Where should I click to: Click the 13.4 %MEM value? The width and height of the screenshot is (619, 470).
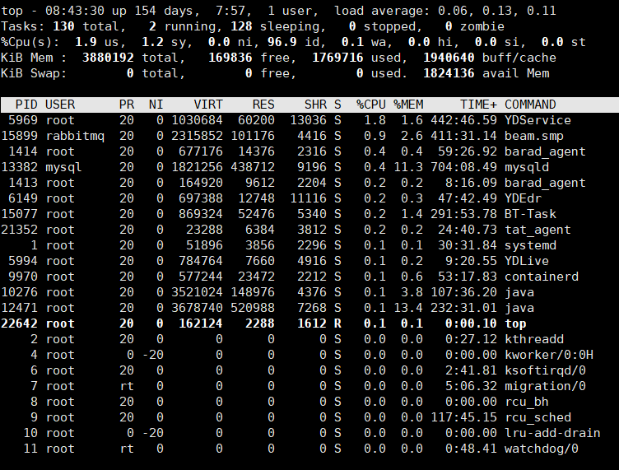408,308
